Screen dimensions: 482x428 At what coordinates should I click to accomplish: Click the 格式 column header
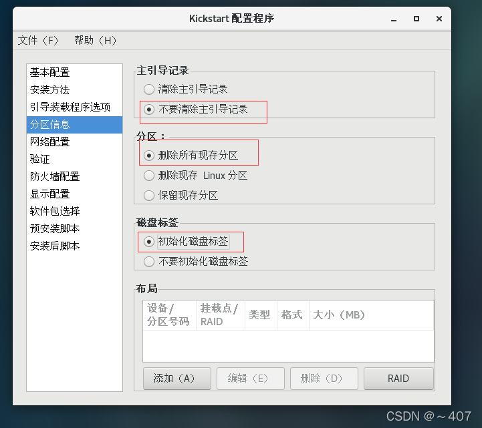(x=293, y=315)
